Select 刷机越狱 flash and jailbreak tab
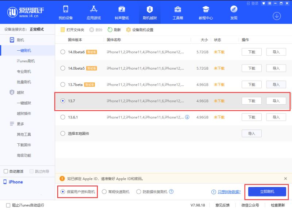Screen dimensions: 292x210 [x=150, y=12]
